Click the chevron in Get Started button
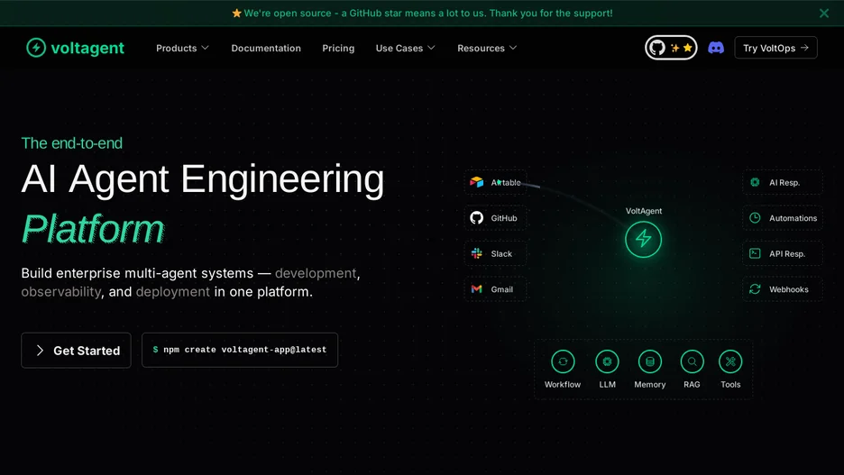The image size is (844, 475). point(40,351)
